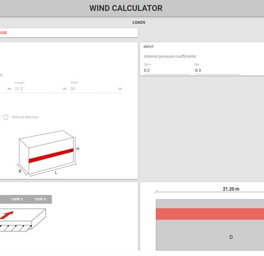Click the WIND CALCULATOR title

[126, 8]
